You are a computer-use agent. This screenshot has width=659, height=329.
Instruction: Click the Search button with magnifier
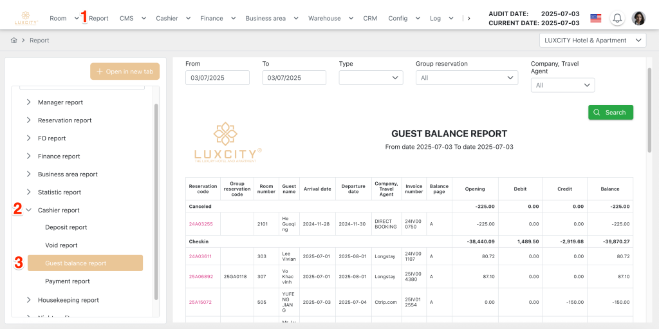(610, 112)
